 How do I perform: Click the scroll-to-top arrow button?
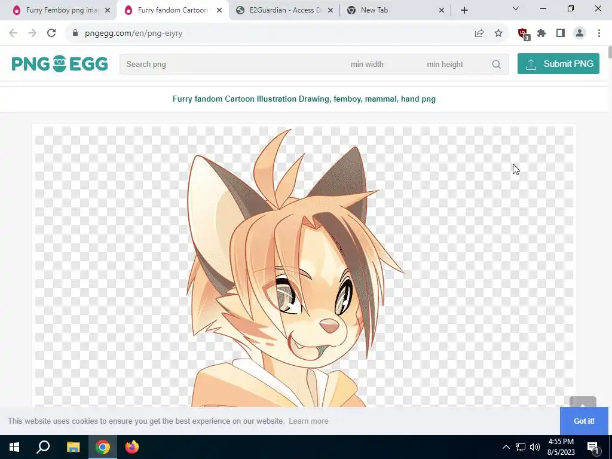(x=583, y=403)
